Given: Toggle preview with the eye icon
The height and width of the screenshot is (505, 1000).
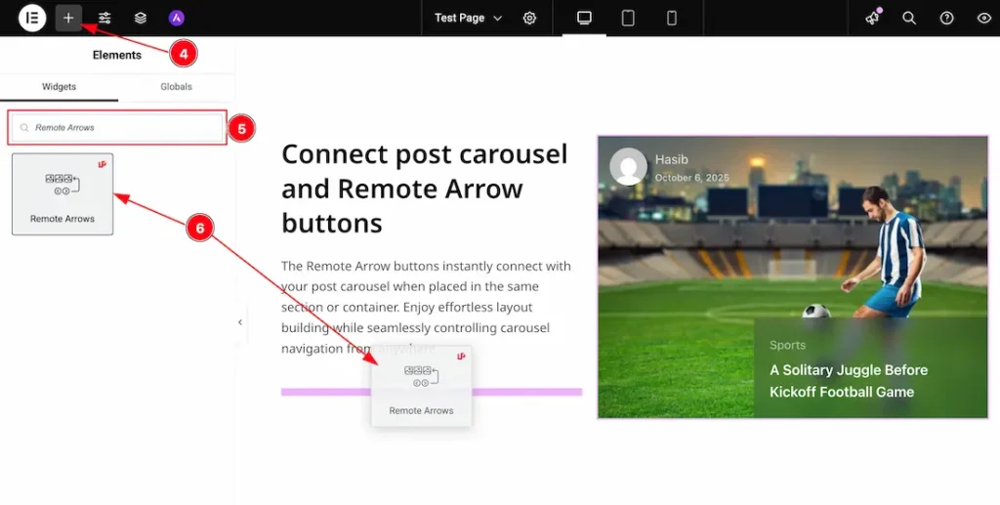Looking at the screenshot, I should 983,18.
